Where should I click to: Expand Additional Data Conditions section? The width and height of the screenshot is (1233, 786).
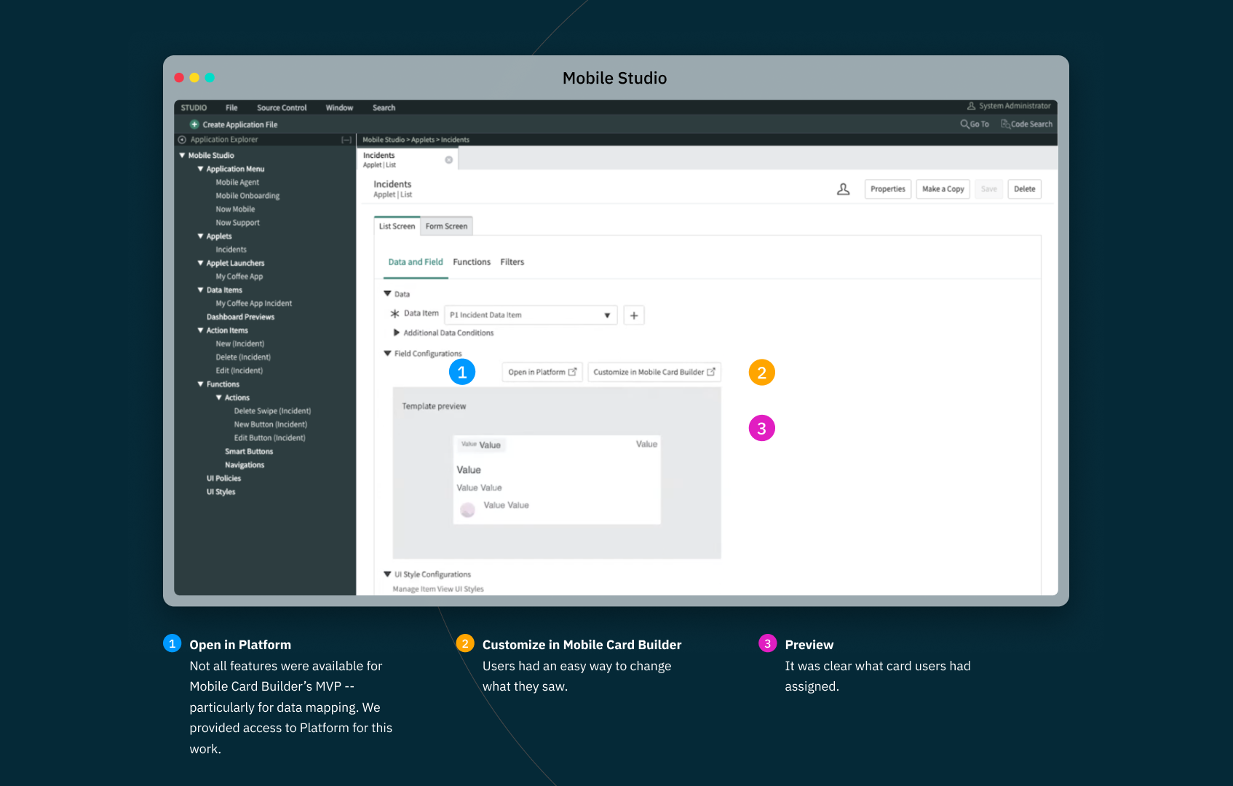(397, 333)
